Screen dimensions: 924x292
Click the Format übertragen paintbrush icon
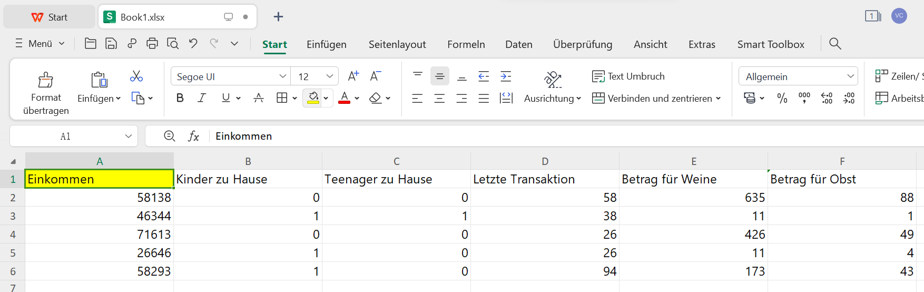tap(46, 80)
